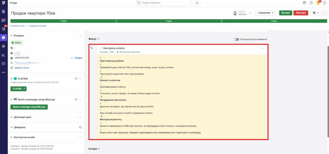Select the first pipeline stage bar
The image size is (329, 154).
click(64, 21)
